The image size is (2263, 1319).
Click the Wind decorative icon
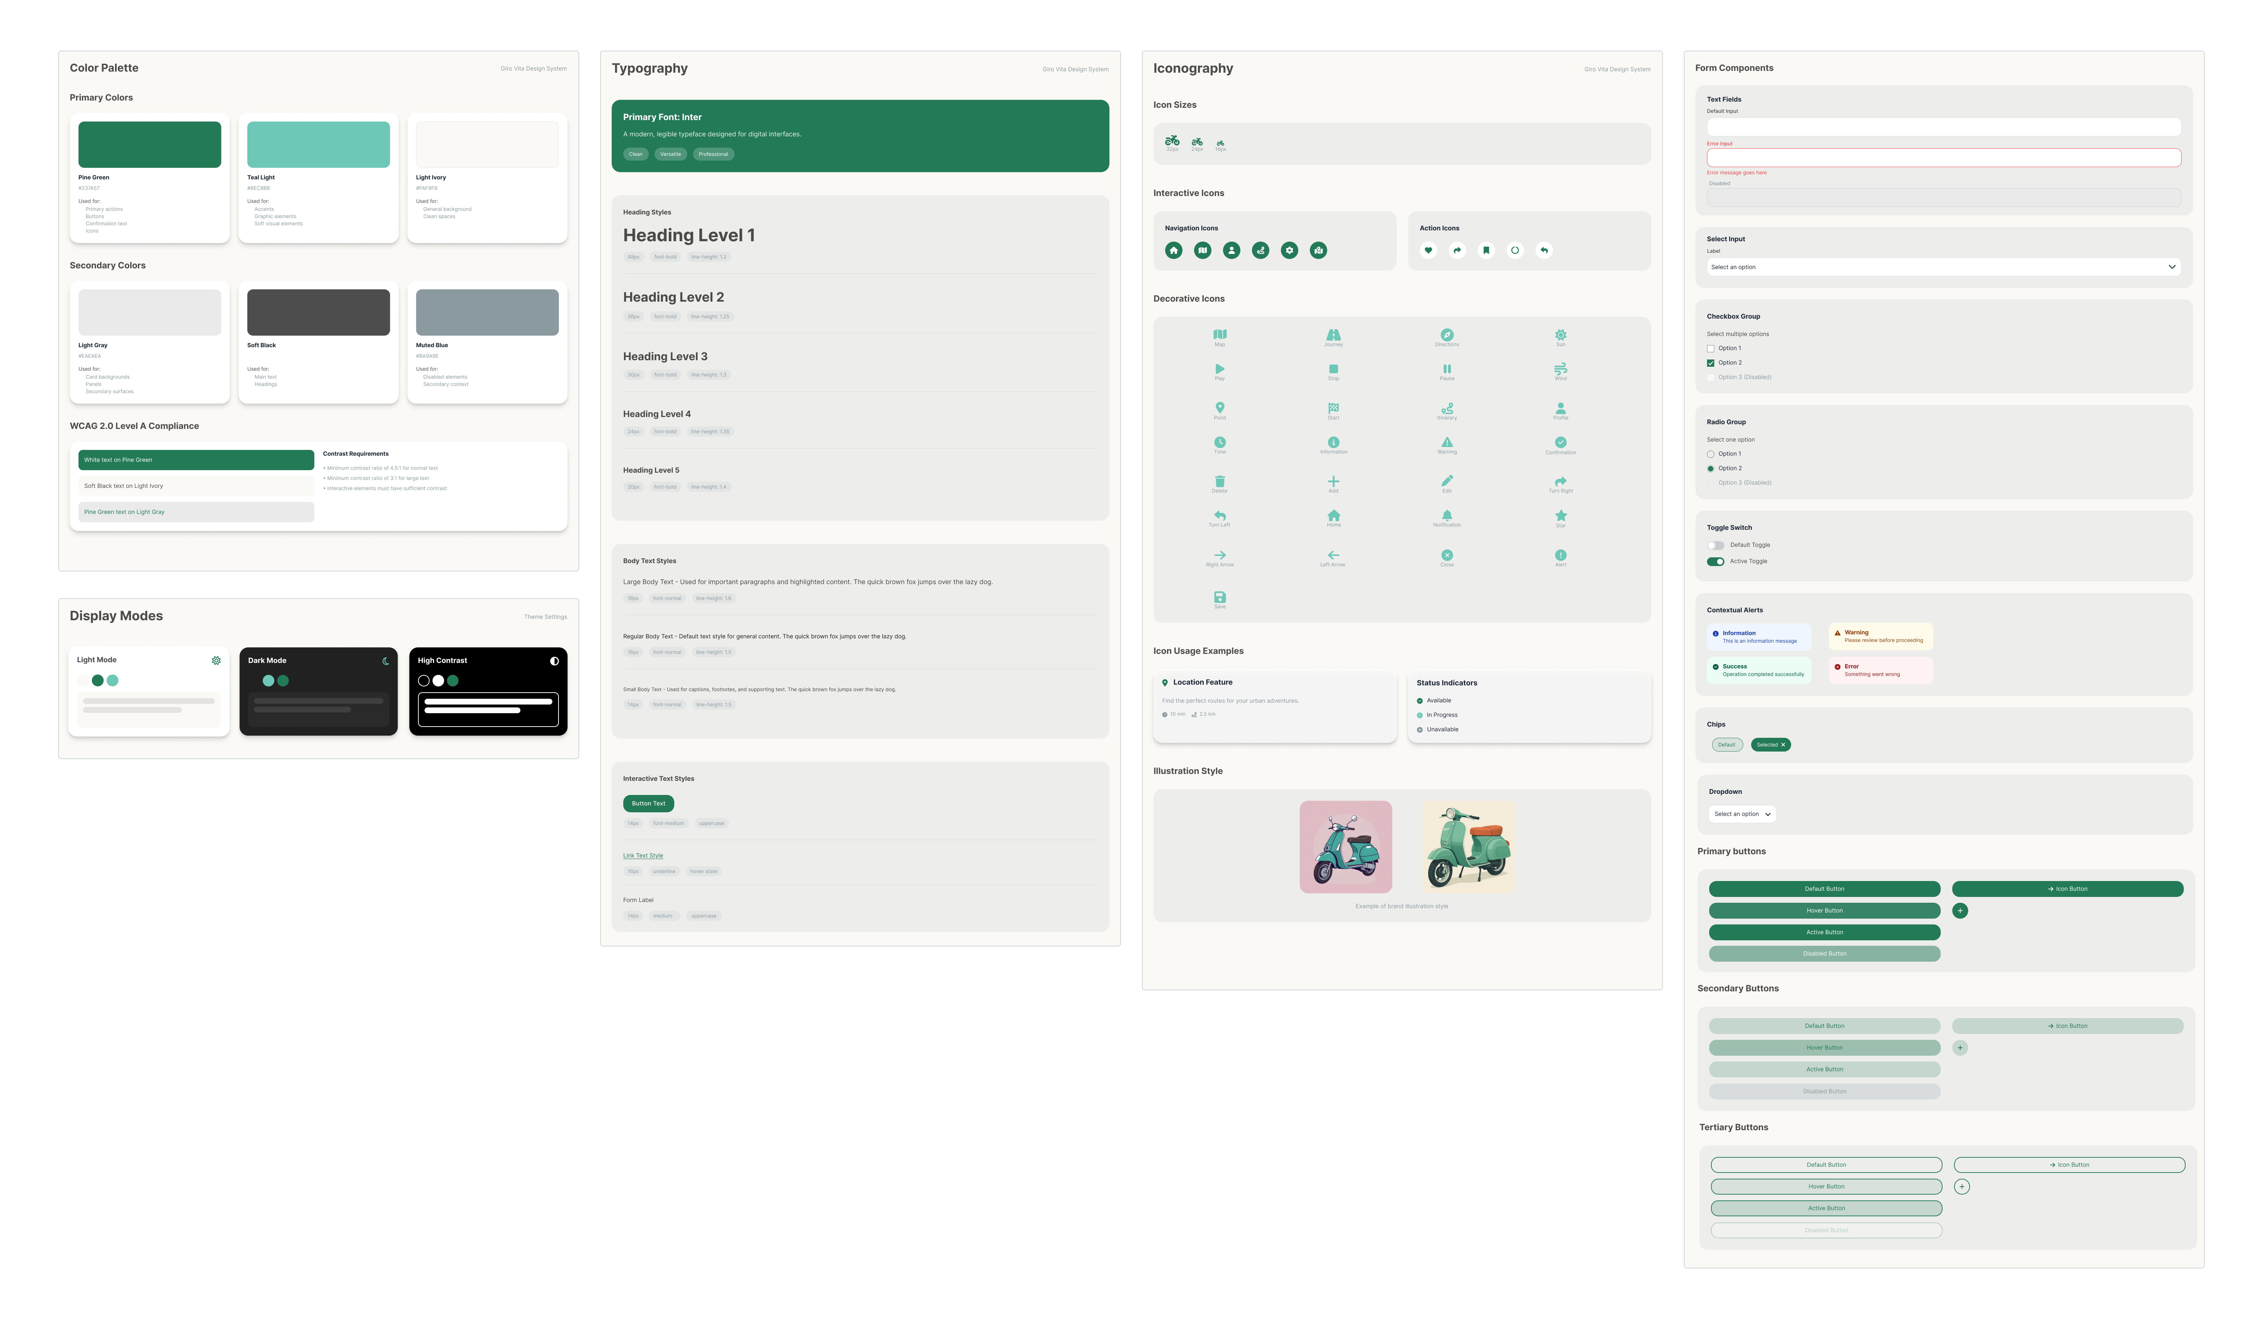tap(1561, 368)
